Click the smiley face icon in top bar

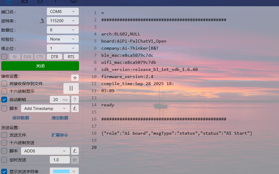(73, 1)
